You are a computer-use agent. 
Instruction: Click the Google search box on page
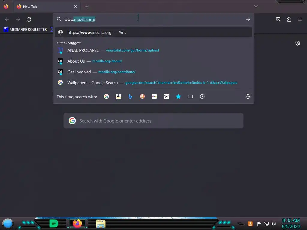(x=153, y=121)
